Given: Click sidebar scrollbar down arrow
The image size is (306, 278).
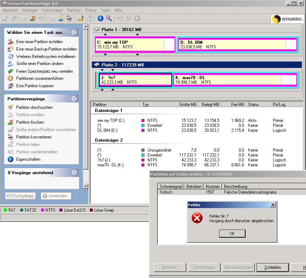Looking at the screenshot, I should pos(85,186).
